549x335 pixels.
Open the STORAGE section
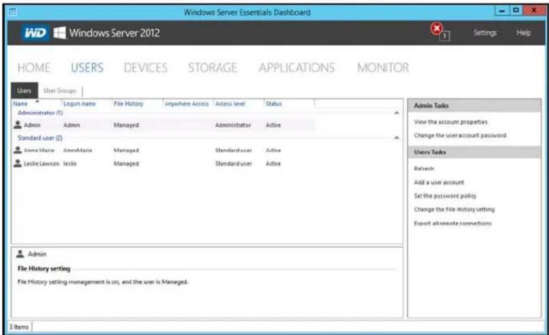point(212,68)
